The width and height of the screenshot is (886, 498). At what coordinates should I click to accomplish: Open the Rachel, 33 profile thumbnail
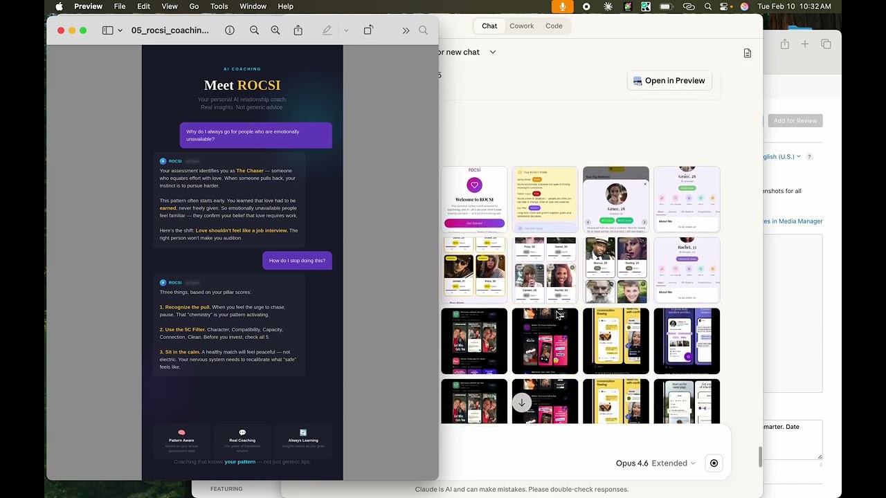[687, 270]
